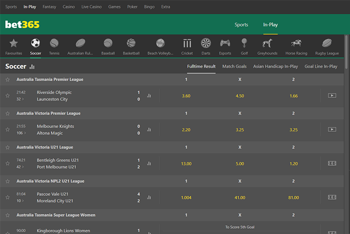
Task: Open the Rugby League icon
Action: [x=327, y=43]
